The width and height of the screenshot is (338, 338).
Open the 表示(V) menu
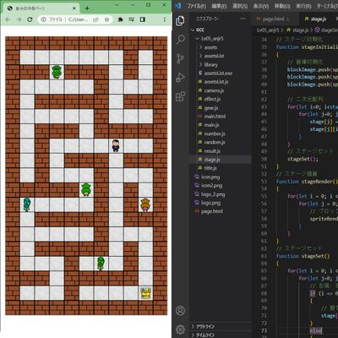click(x=260, y=6)
